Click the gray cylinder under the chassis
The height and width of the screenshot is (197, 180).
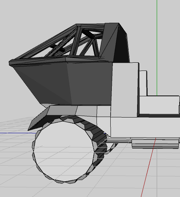(x=155, y=144)
